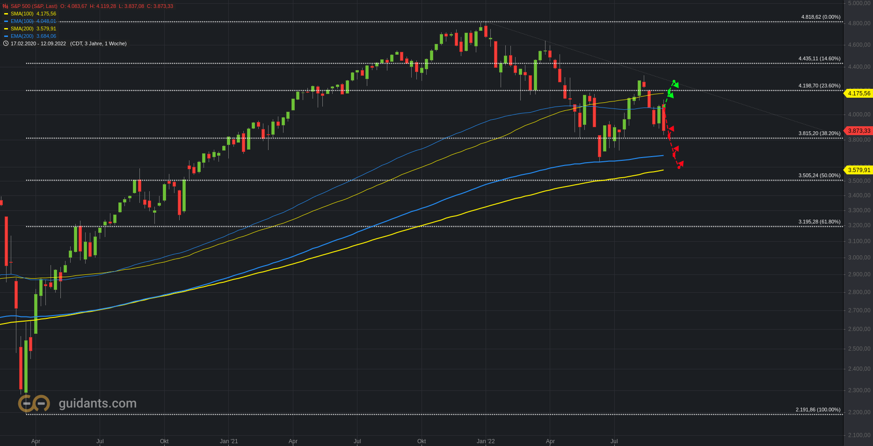873x446 pixels.
Task: Click the red 3.873,33 last price tag
Action: [858, 131]
